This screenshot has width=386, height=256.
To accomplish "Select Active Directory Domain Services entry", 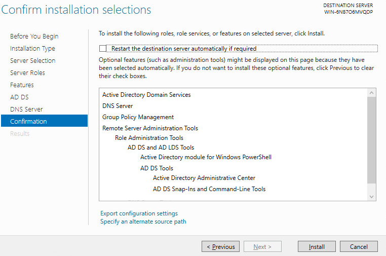I will point(146,95).
